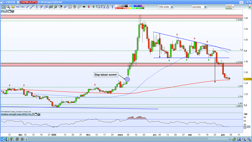Open RSI indicator settings wrench

click(x=33, y=114)
